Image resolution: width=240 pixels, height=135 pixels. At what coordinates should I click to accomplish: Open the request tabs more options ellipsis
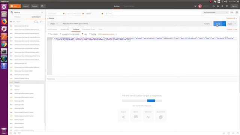tap(110, 14)
